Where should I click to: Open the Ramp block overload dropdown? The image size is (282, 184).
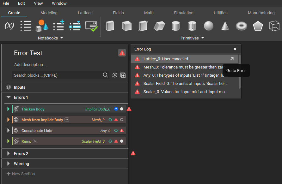tap(35, 141)
